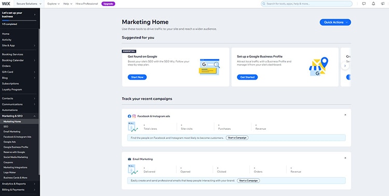Open the Explore dropdown menu
This screenshot has width=389, height=196.
click(53, 4)
